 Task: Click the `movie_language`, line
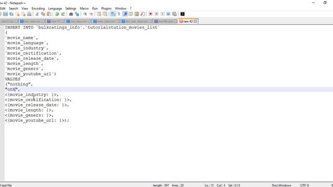27,43
